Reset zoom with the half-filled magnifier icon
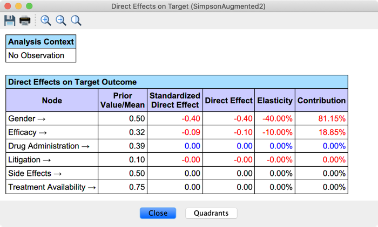This screenshot has width=378, height=227. (76, 20)
